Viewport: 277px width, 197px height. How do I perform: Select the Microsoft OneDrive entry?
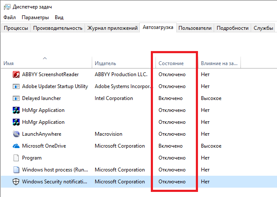(44, 146)
